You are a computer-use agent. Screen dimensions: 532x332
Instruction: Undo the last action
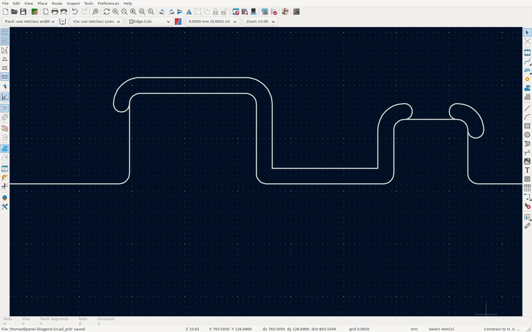click(x=75, y=12)
